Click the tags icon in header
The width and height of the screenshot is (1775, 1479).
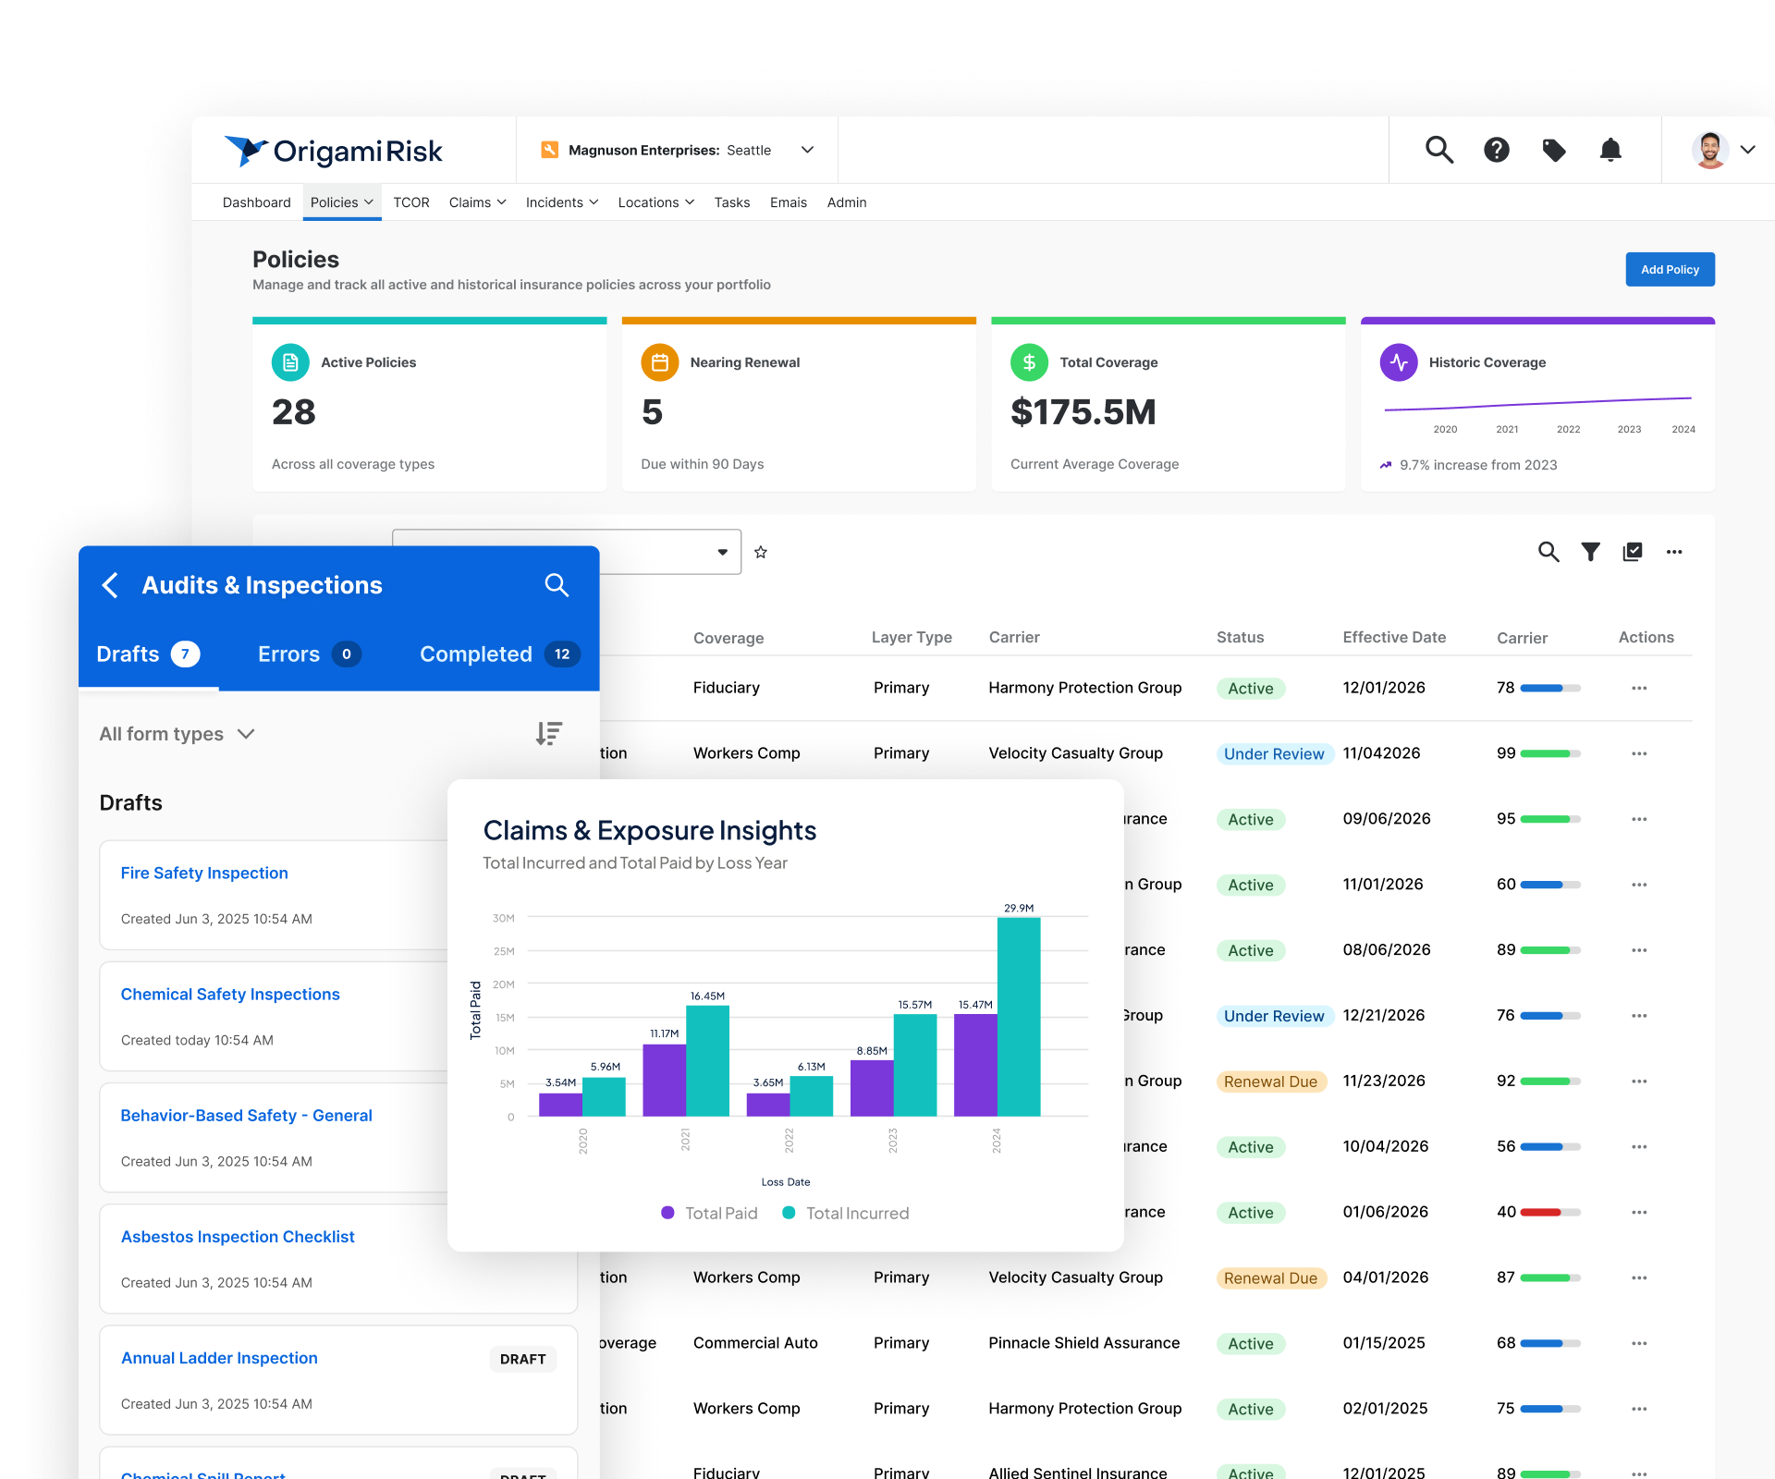pos(1554,150)
